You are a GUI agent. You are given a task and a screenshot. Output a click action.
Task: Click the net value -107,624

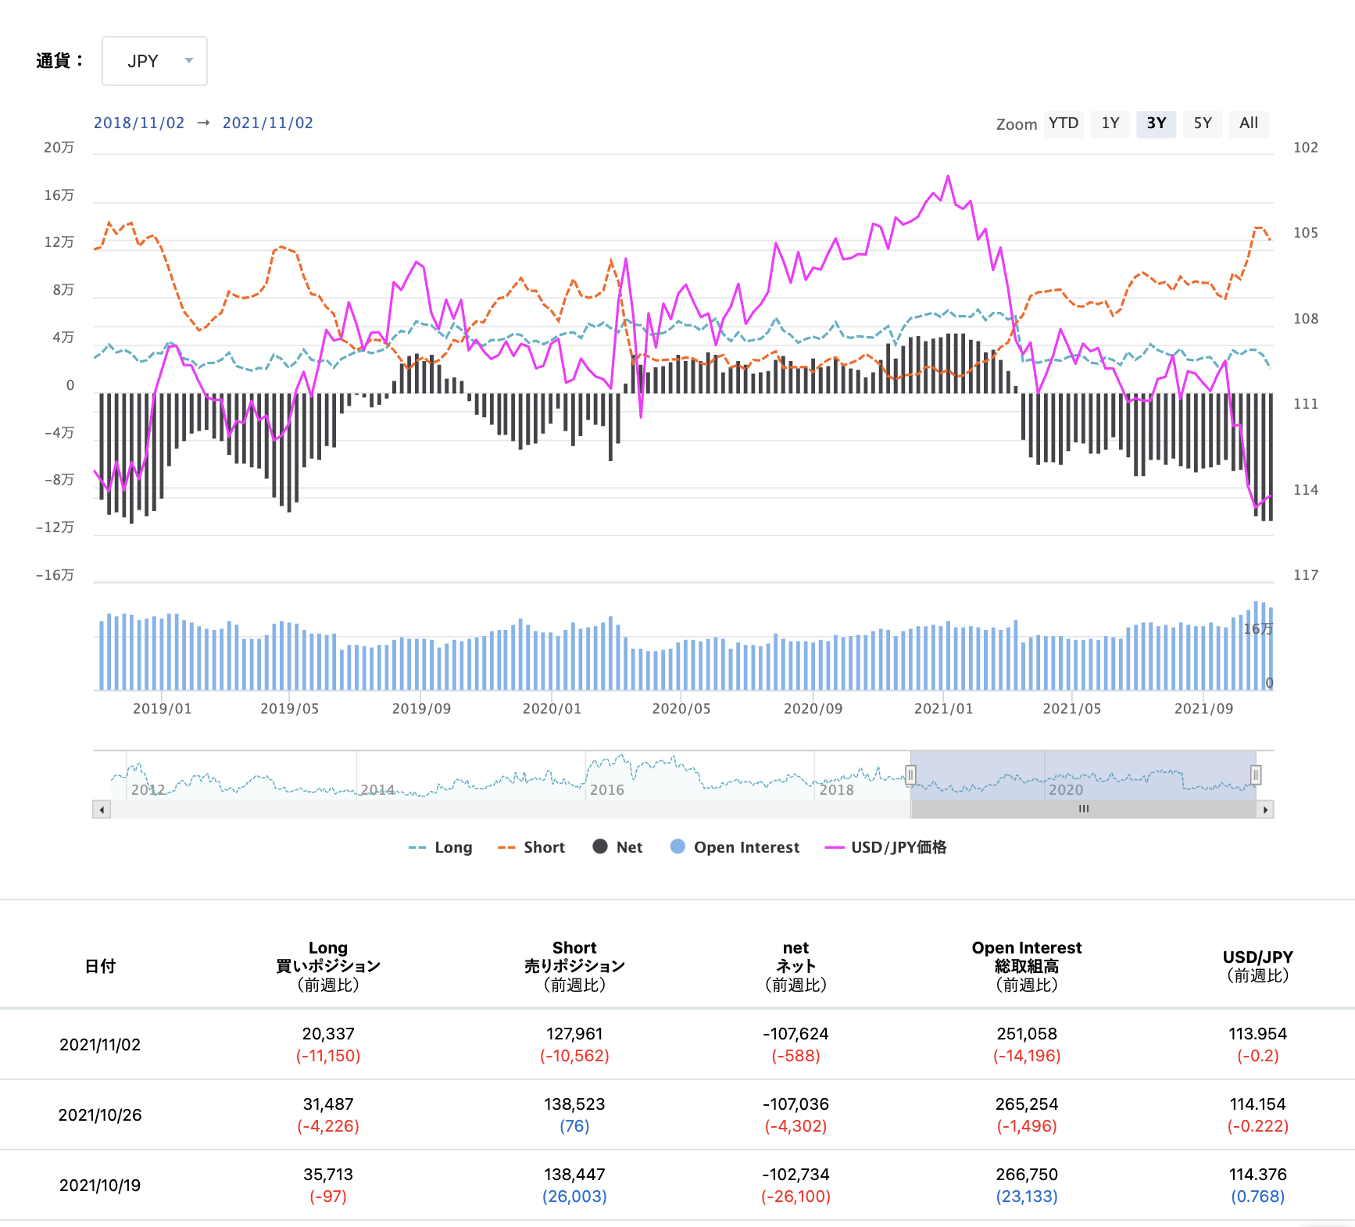[x=795, y=1034]
